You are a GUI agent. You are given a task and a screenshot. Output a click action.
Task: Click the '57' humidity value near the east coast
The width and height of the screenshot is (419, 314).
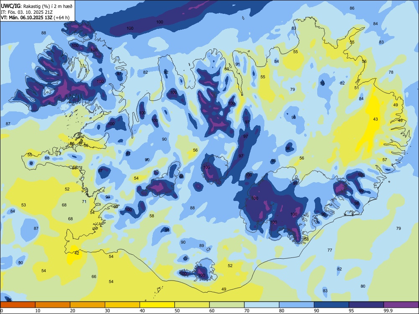(385, 160)
